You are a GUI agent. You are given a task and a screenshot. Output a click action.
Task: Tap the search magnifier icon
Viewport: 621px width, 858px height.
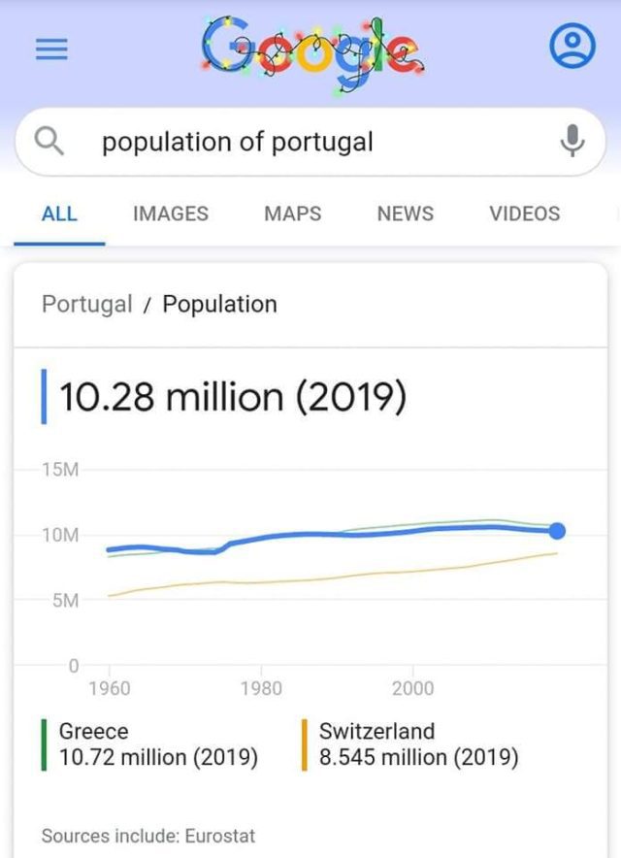49,143
